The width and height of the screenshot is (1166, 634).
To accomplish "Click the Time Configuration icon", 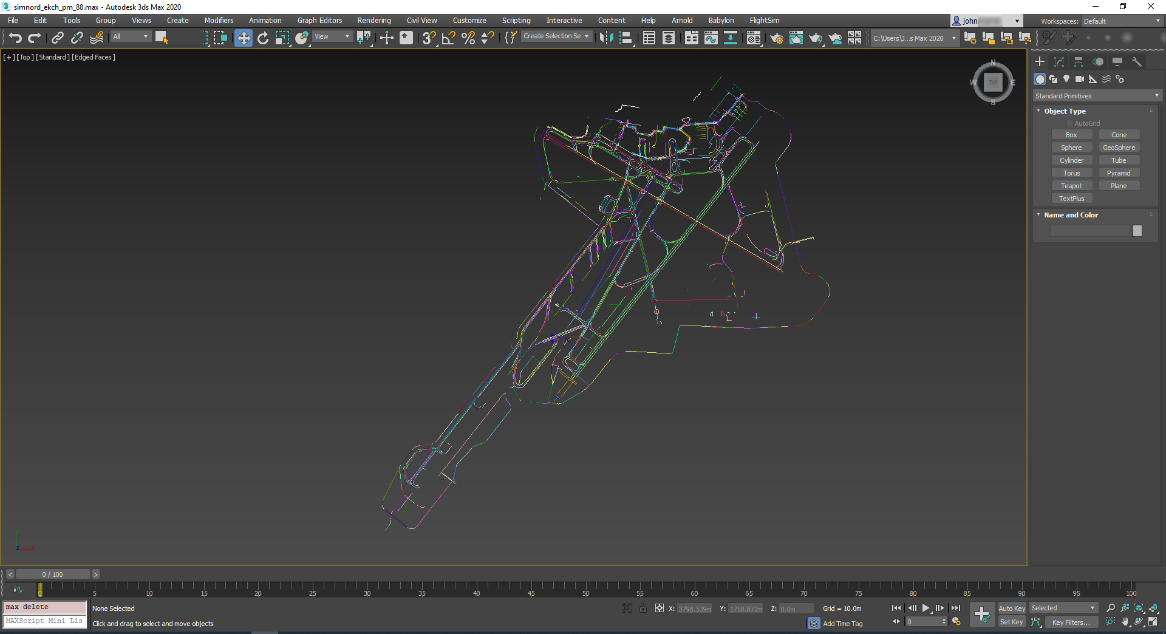I will click(x=956, y=622).
